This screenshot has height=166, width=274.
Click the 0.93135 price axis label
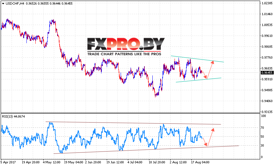[267, 112]
